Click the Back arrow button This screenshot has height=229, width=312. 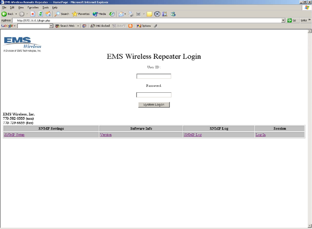point(7,14)
